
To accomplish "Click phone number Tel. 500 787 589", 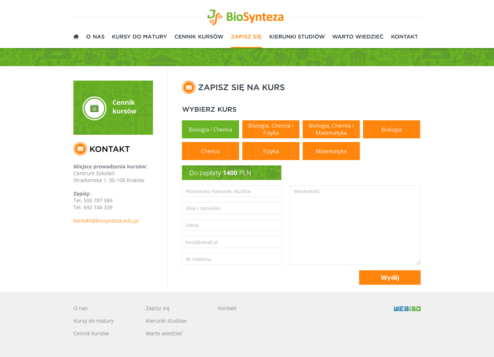I will pos(93,201).
